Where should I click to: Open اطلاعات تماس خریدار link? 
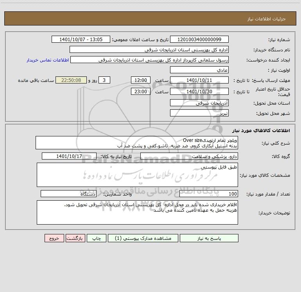pos(48,60)
